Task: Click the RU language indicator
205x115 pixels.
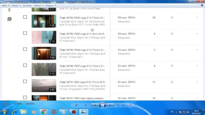Action: 172,112
